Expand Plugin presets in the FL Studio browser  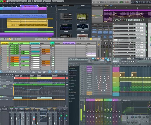pyautogui.click(x=73, y=72)
